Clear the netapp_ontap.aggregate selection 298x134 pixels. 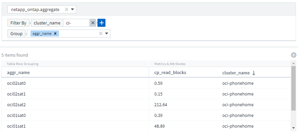[67, 9]
